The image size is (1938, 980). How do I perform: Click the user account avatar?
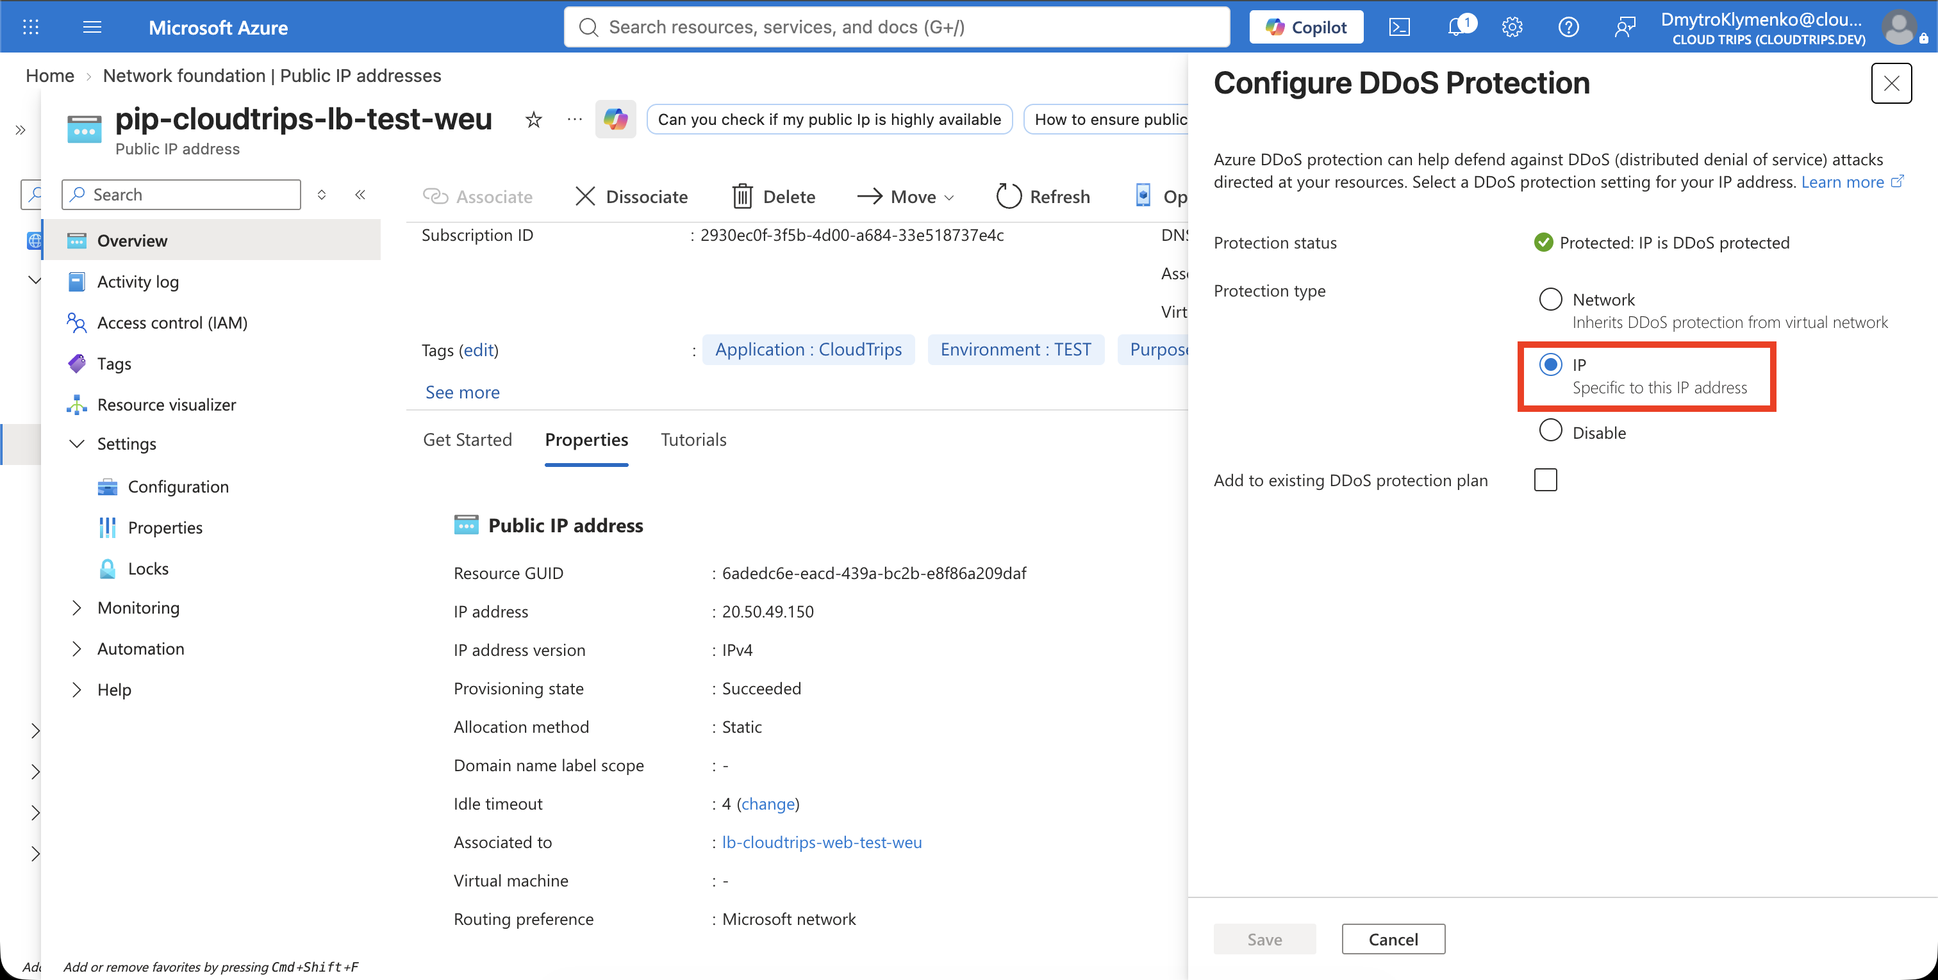pos(1900,27)
